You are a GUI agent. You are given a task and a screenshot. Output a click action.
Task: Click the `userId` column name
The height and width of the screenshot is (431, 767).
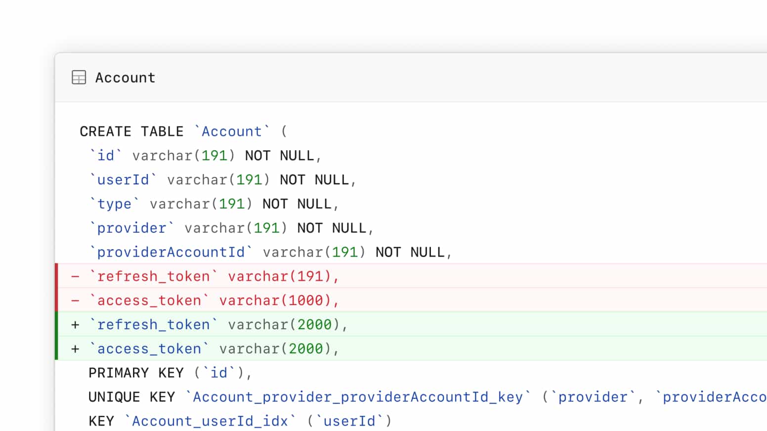coord(123,180)
